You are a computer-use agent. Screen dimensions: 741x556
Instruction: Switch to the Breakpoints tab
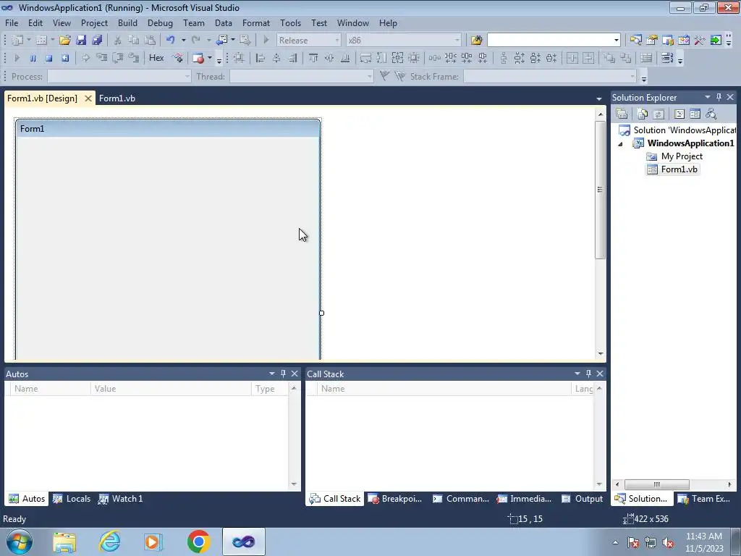[395, 499]
